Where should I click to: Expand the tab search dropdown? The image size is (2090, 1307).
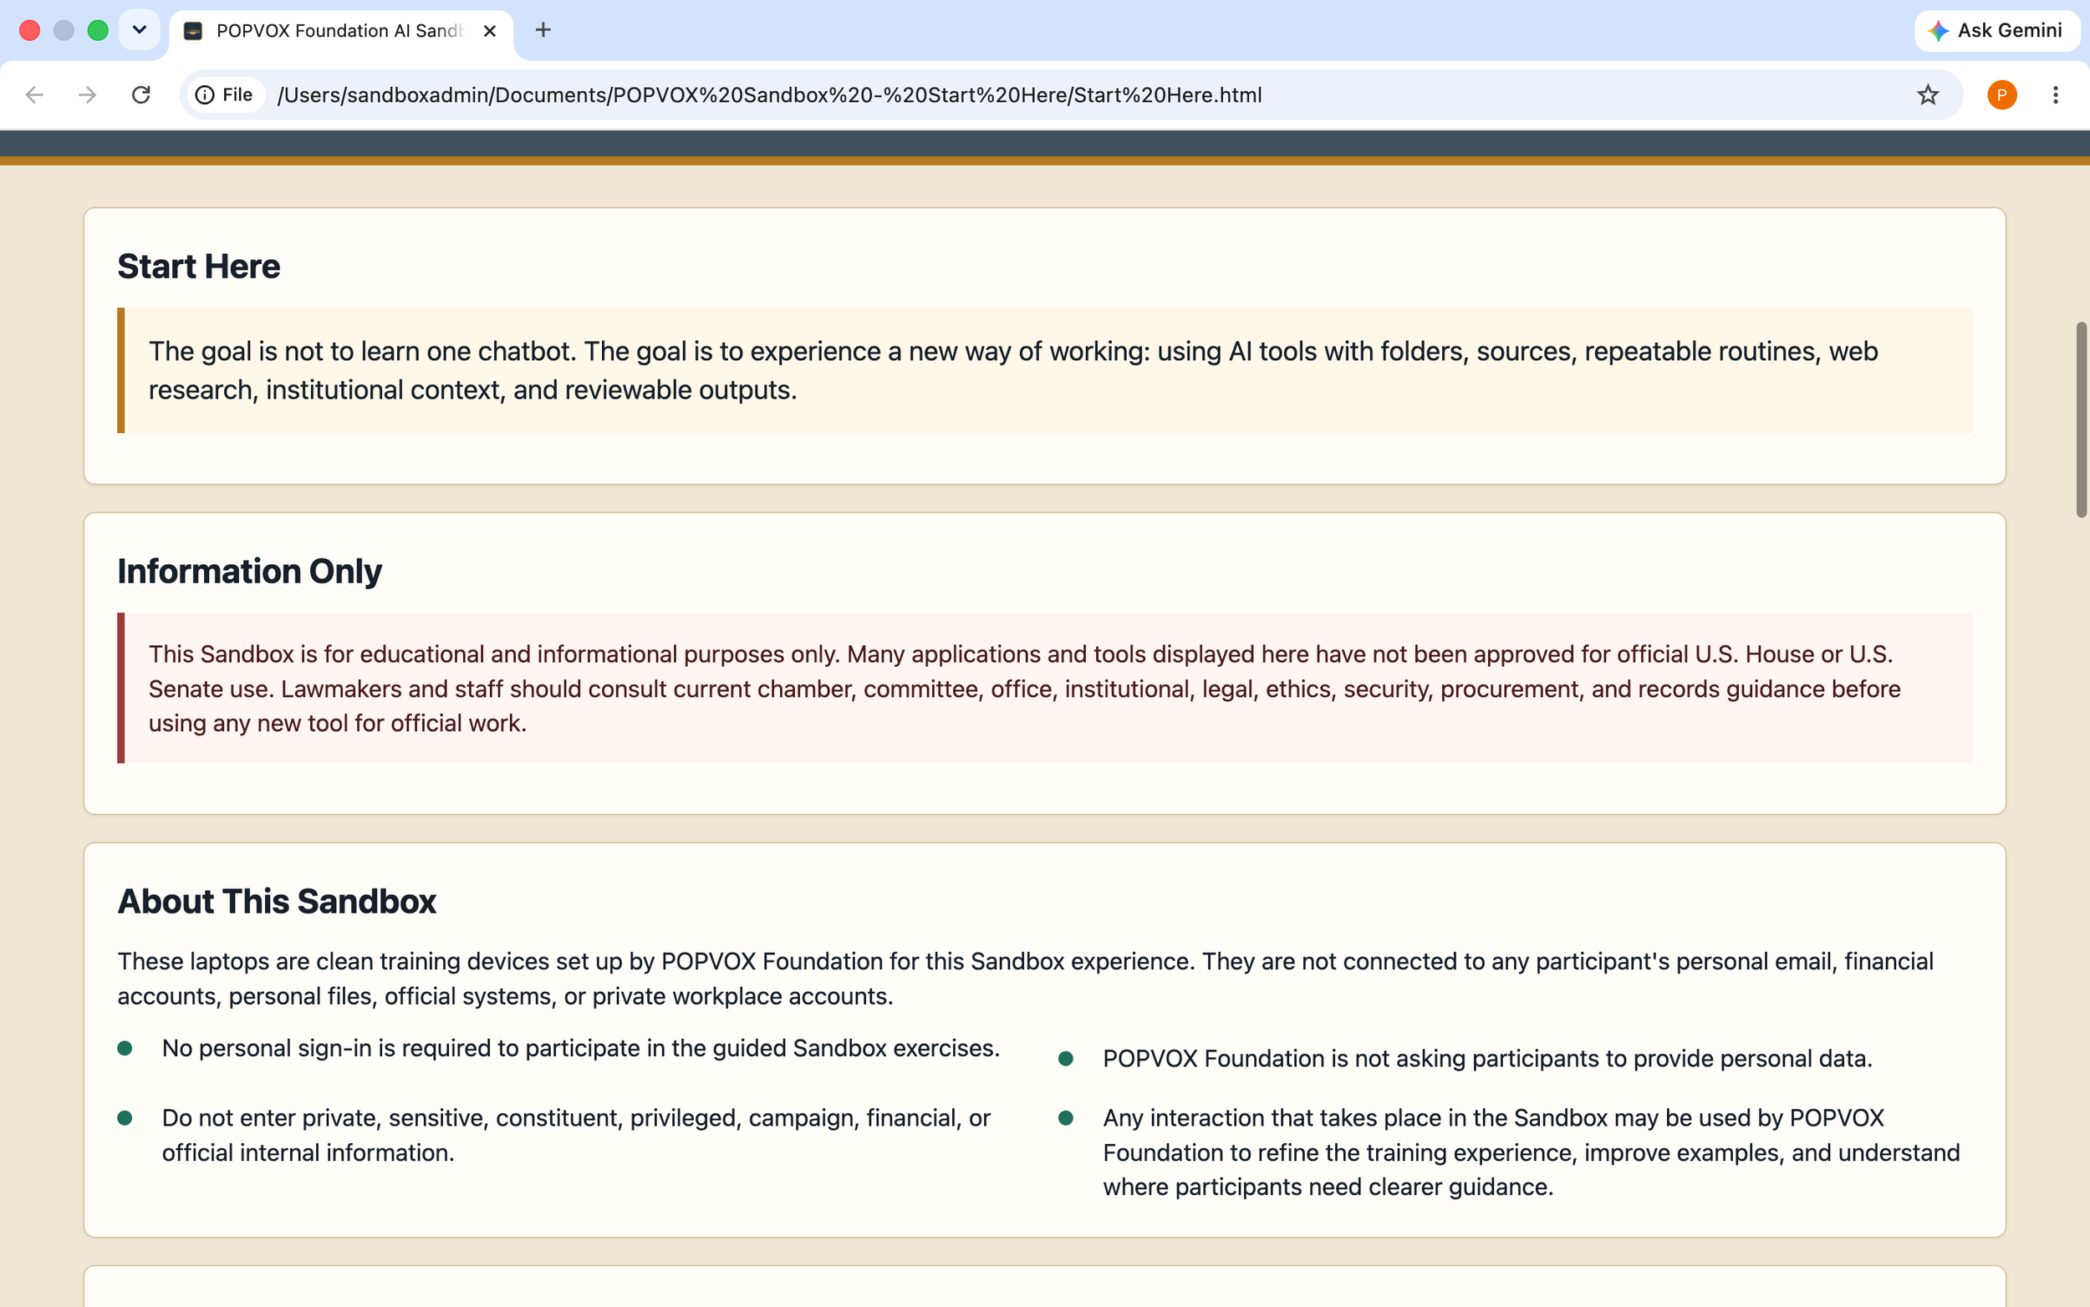tap(140, 30)
